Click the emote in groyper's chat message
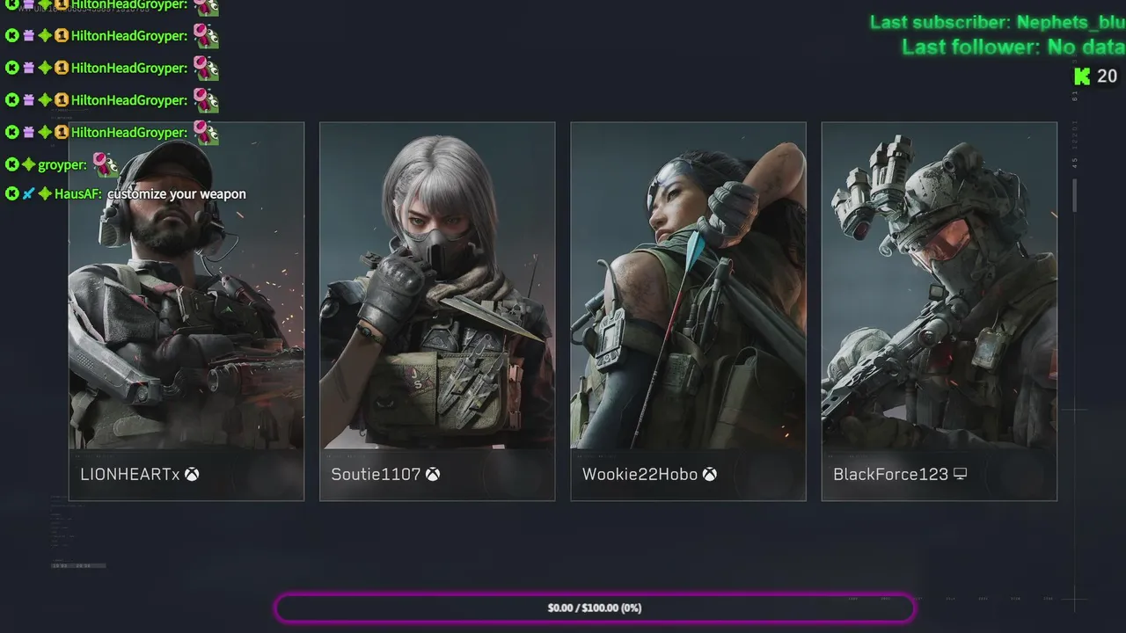This screenshot has height=633, width=1126. (106, 164)
